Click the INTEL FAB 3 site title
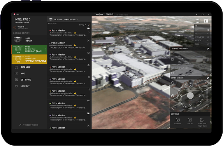The image size is (223, 146). point(23,19)
